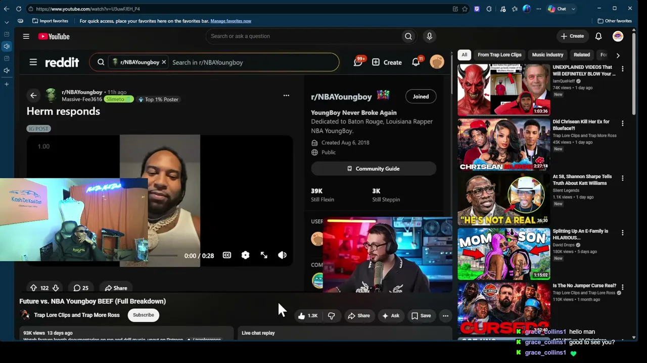The height and width of the screenshot is (363, 647).
Task: Open the Shannon Sharpe video thumbnail
Action: [x=503, y=199]
